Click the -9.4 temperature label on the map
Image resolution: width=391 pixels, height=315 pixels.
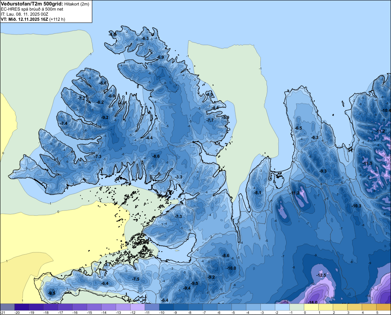click(187, 288)
